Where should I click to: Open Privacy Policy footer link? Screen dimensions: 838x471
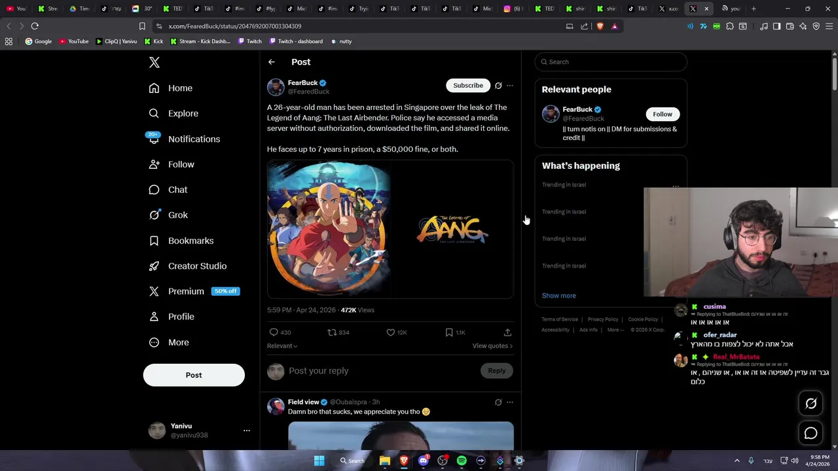point(603,319)
